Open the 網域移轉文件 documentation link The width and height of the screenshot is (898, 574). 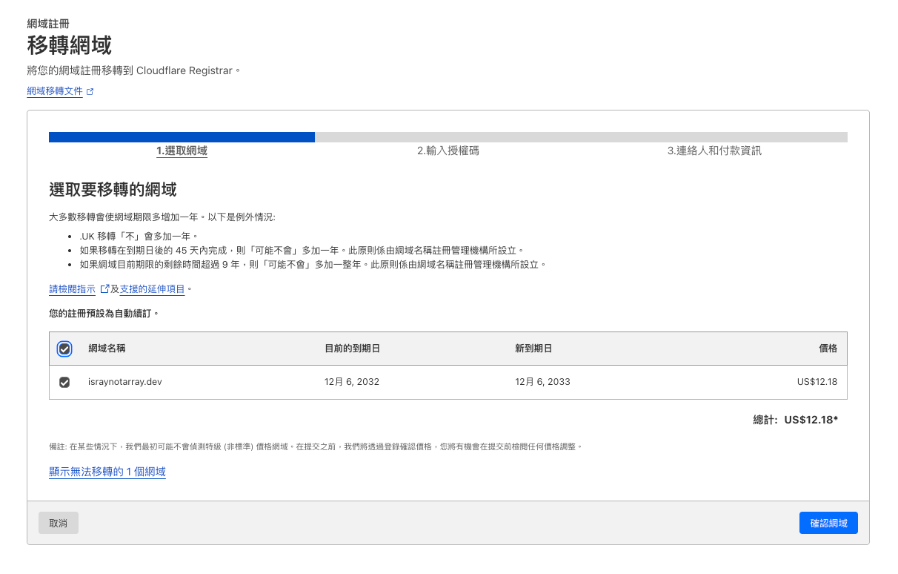pyautogui.click(x=54, y=91)
